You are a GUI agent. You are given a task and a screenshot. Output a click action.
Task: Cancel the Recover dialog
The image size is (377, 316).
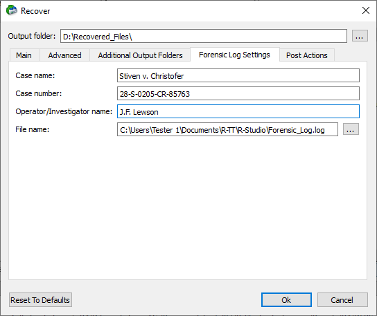[342, 300]
